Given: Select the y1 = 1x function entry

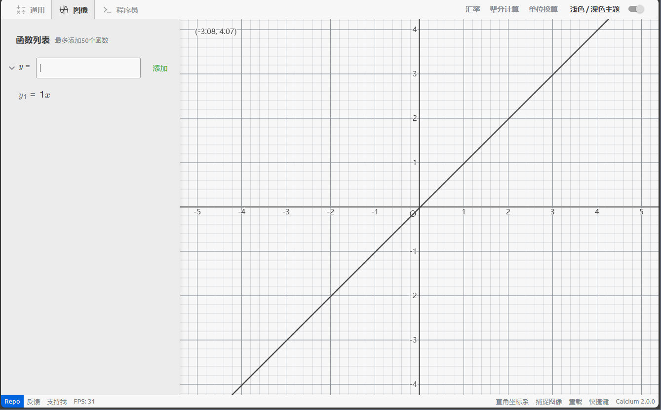Looking at the screenshot, I should tap(35, 95).
